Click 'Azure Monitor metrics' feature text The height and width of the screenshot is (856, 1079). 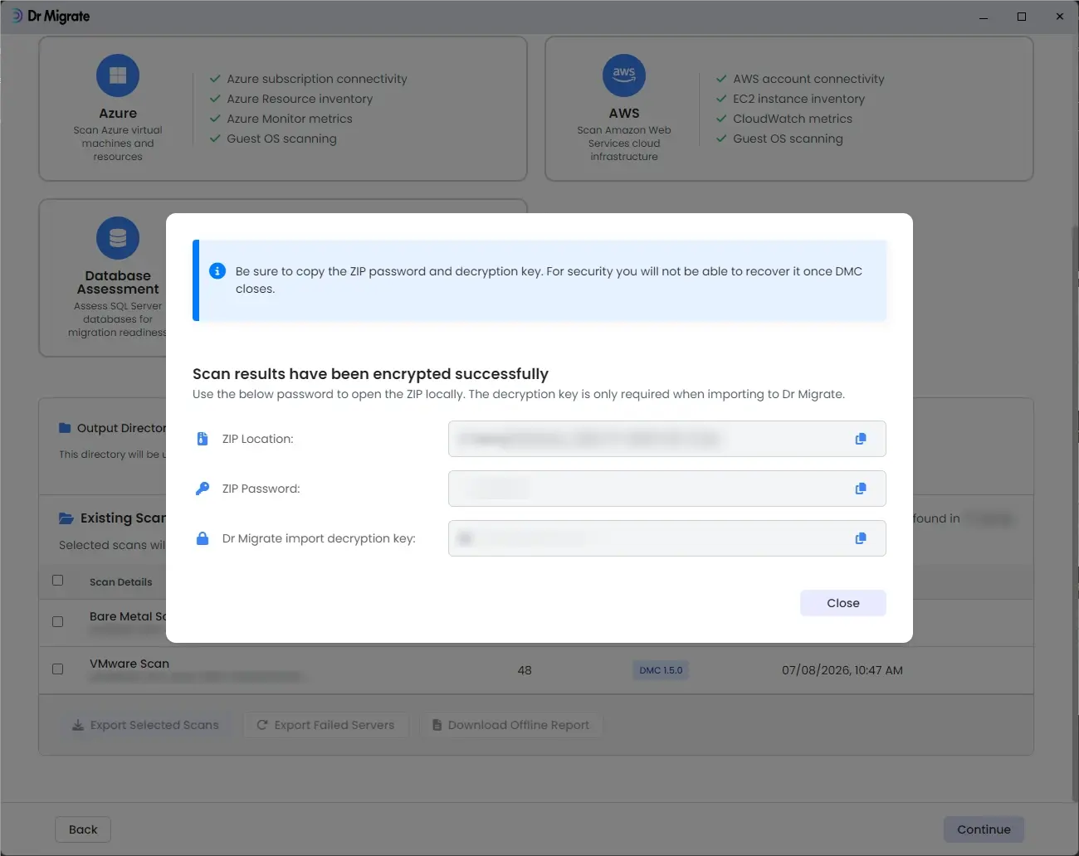pos(290,119)
